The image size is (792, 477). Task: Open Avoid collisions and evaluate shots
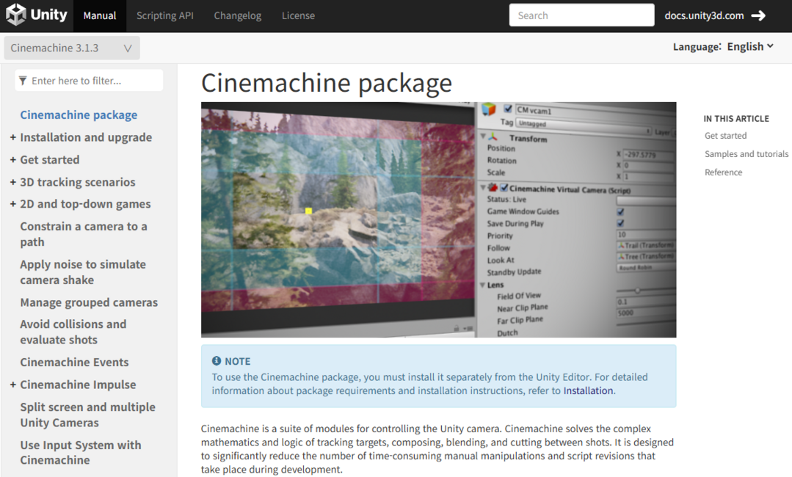coord(73,332)
